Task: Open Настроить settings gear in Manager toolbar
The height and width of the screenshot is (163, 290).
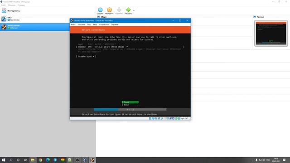Action: 109,11
